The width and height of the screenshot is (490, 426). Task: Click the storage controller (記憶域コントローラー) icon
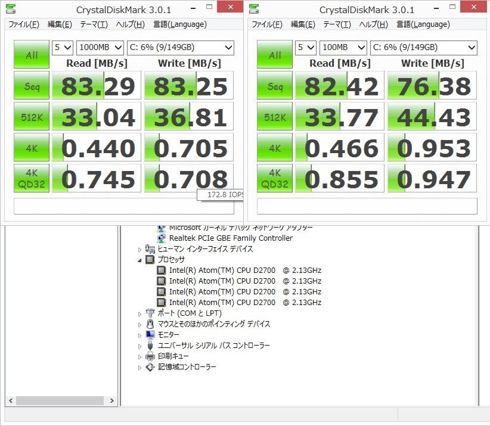click(150, 367)
